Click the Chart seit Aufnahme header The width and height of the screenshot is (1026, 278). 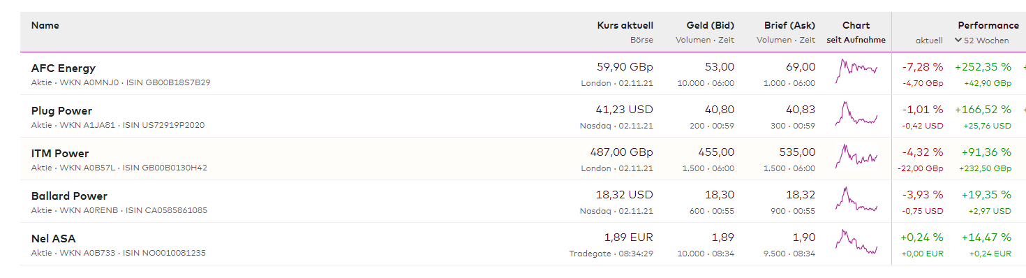[856, 32]
